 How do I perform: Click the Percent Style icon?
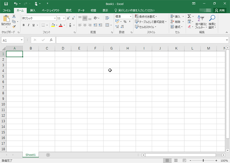click(125, 22)
